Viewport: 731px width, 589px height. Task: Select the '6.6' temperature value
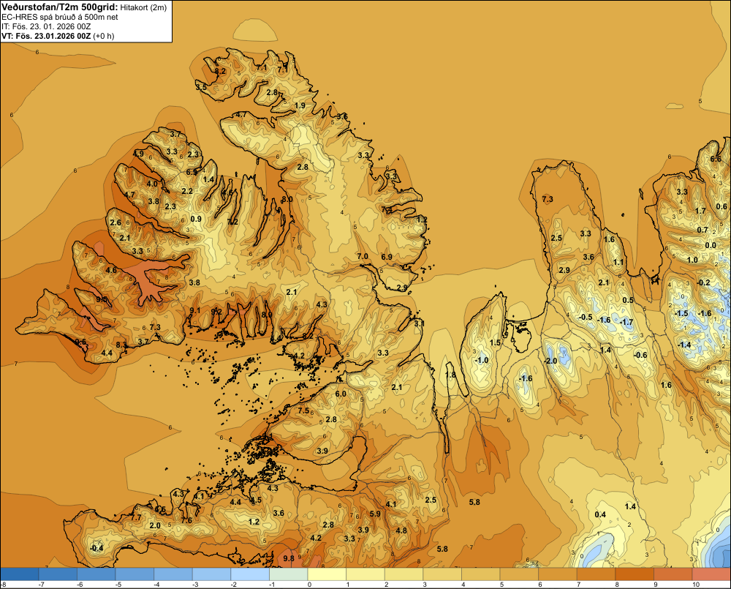pyautogui.click(x=716, y=159)
